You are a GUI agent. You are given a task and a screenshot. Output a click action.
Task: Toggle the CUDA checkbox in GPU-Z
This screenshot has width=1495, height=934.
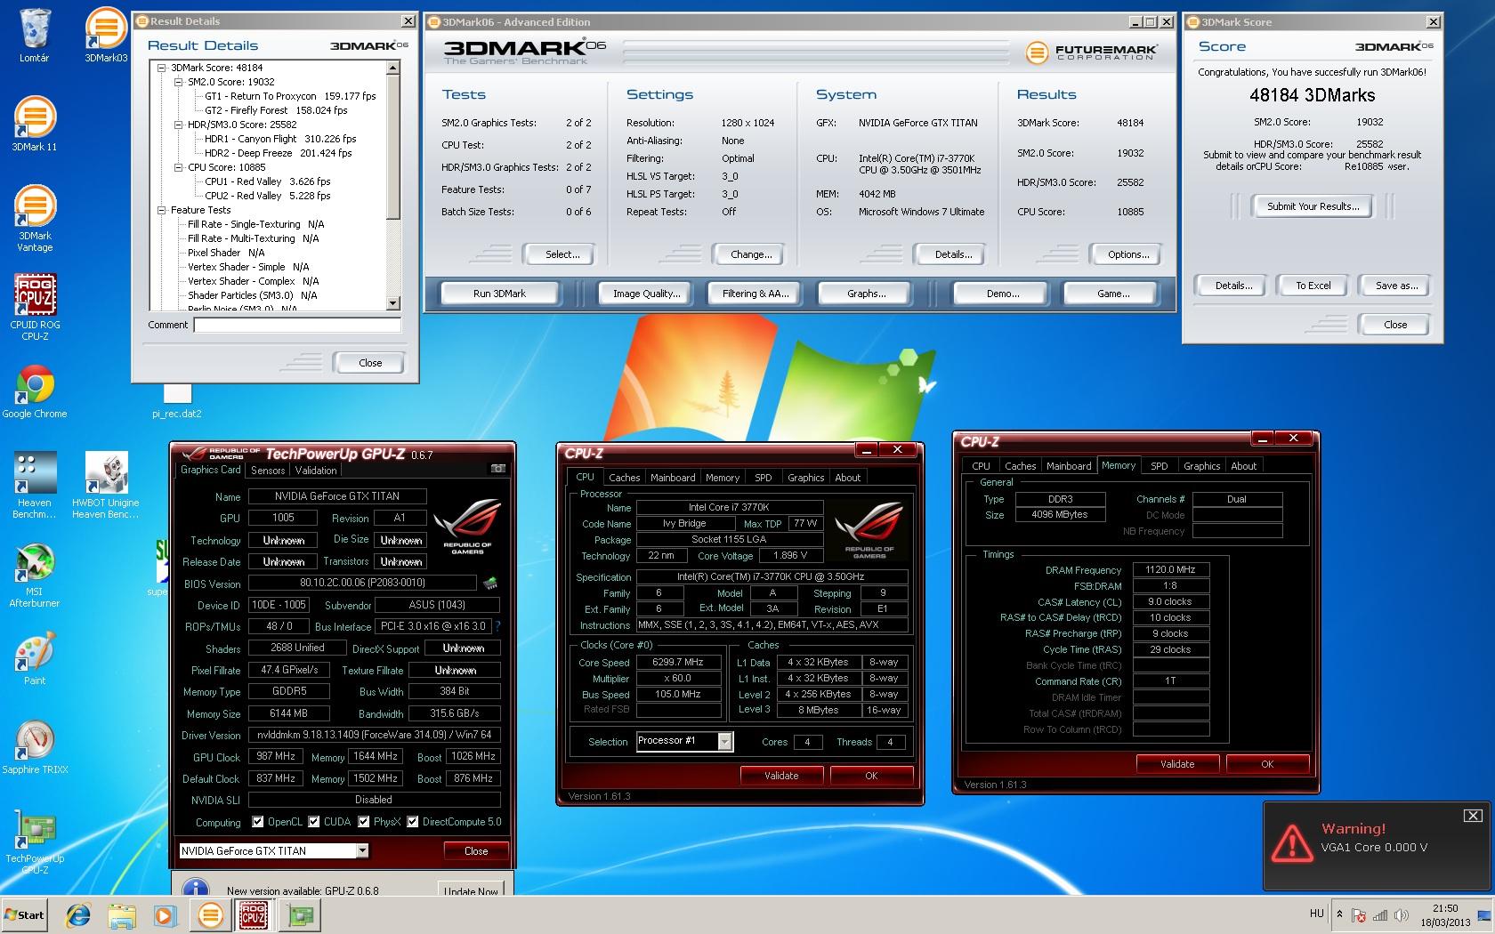(313, 822)
